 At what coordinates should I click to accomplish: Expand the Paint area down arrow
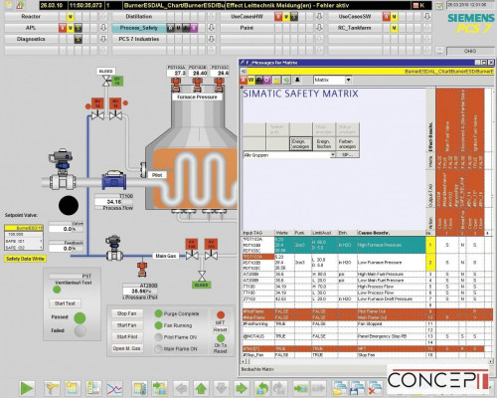pos(319,28)
